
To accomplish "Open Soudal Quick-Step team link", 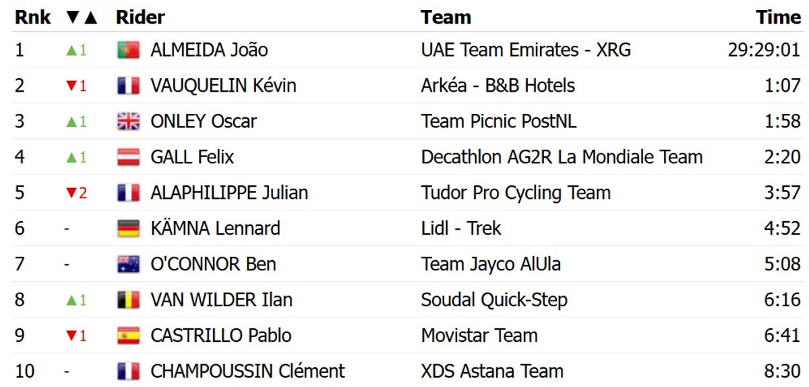I will coord(494,300).
